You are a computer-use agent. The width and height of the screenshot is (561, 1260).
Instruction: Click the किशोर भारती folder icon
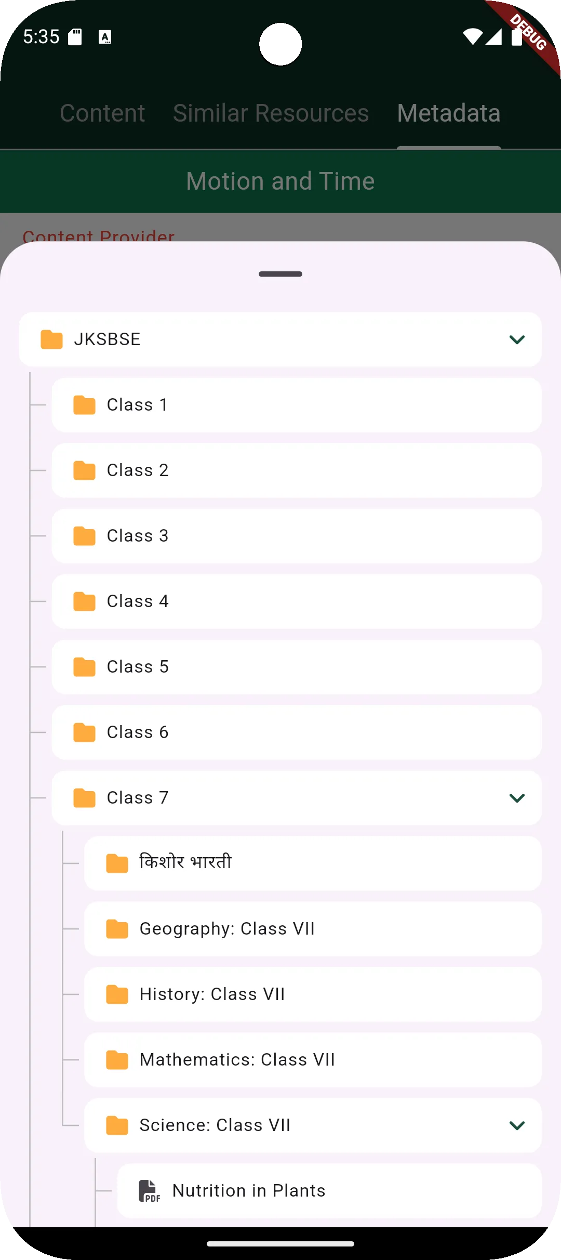pyautogui.click(x=117, y=863)
